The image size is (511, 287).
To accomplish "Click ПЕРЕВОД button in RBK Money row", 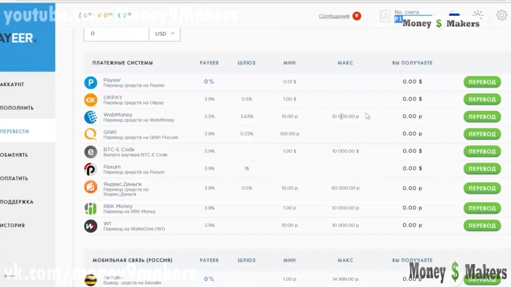I will coord(482,208).
